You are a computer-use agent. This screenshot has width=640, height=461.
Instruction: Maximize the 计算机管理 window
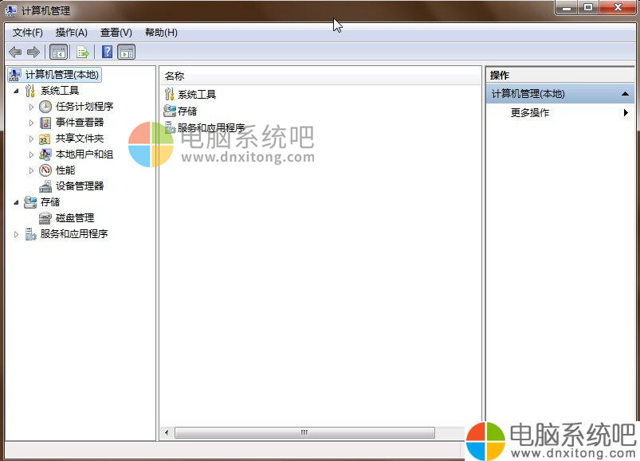pos(588,7)
